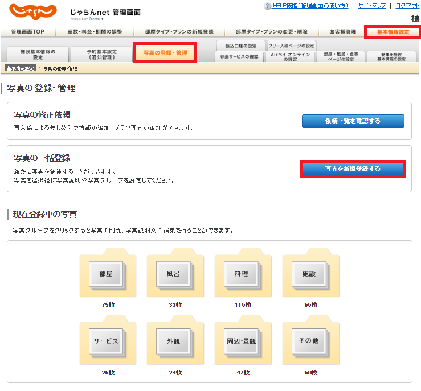Open the サービス photo folder

105,341
